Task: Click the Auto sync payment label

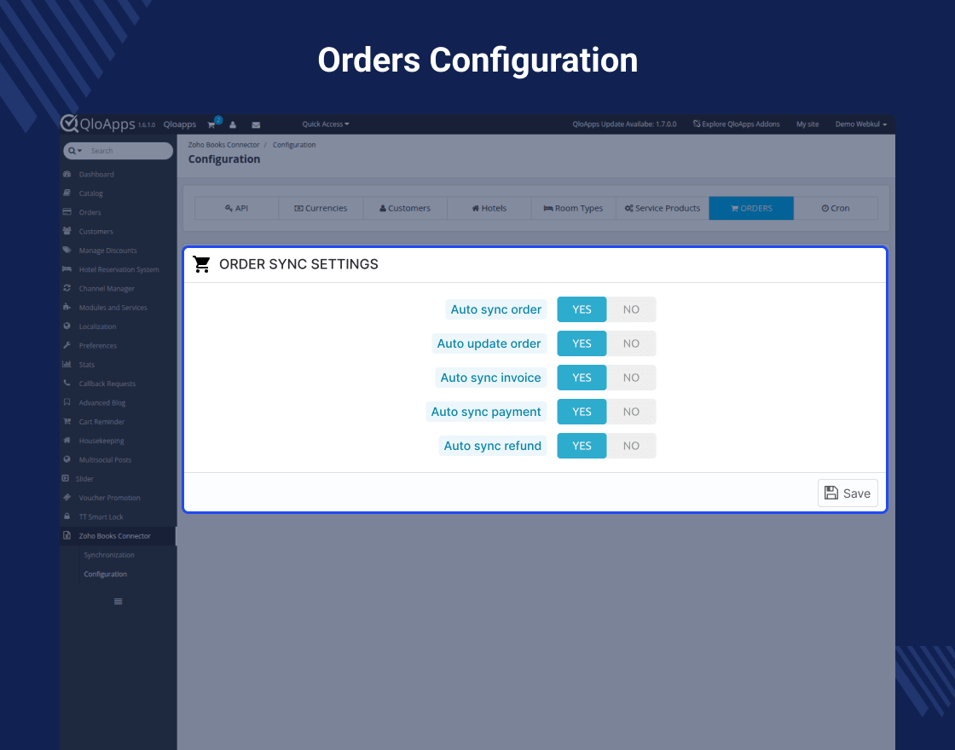Action: 486,412
